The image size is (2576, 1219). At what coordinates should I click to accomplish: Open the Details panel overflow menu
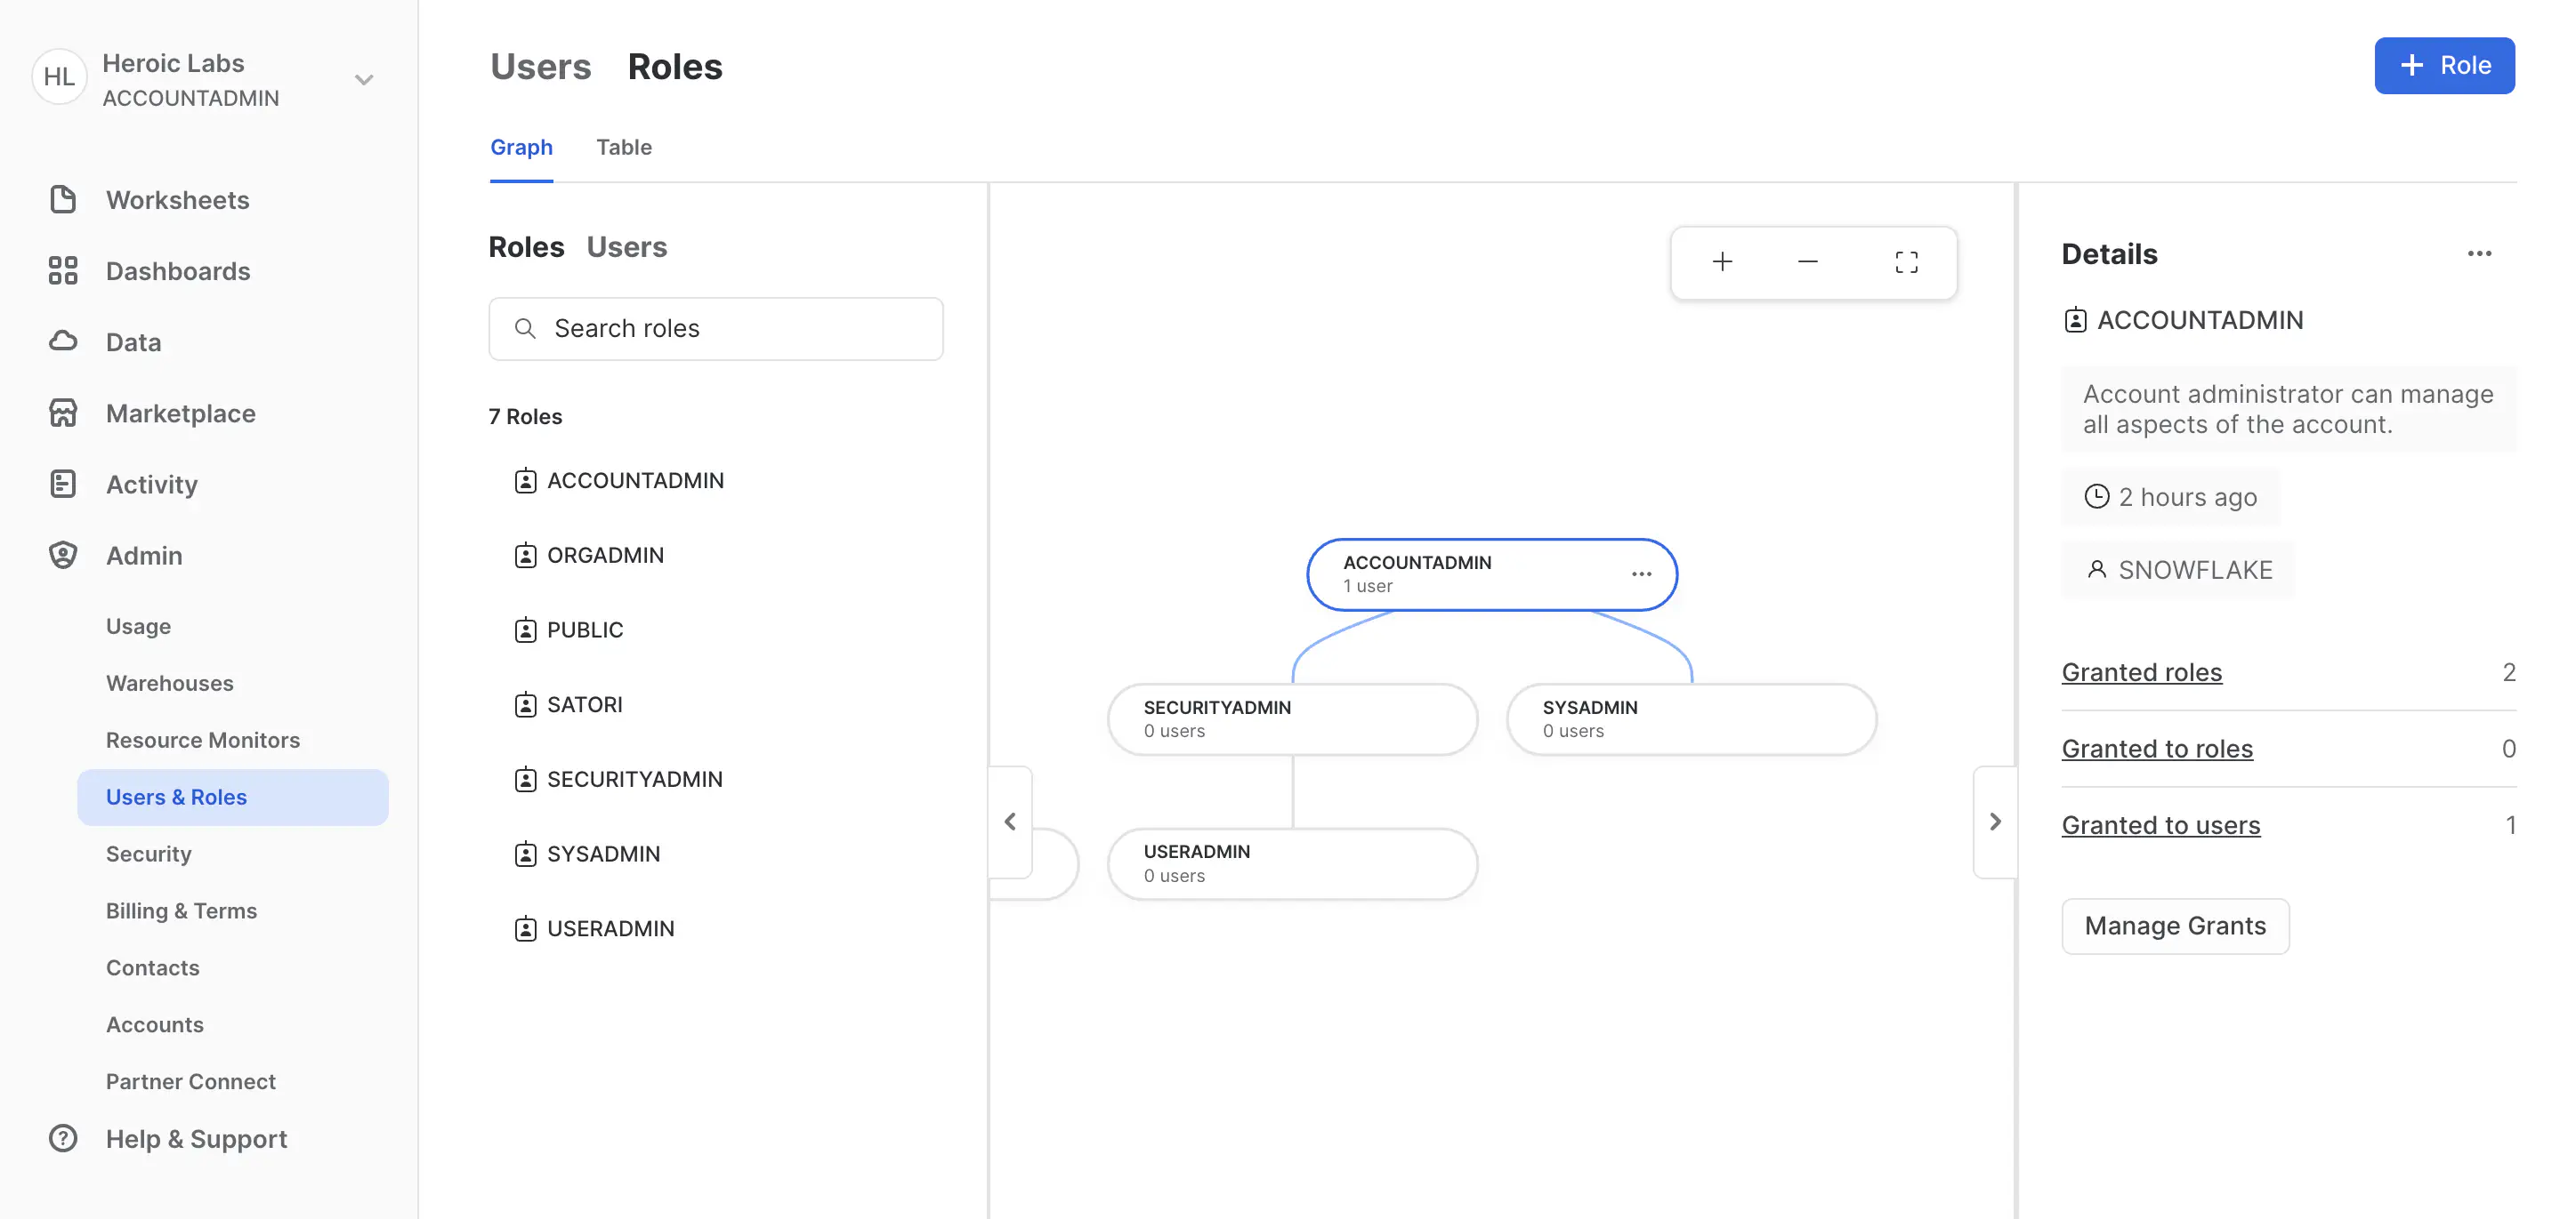[2479, 253]
